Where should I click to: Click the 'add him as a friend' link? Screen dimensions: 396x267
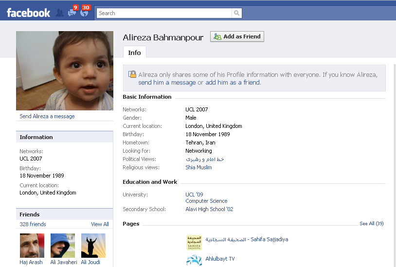pos(233,83)
